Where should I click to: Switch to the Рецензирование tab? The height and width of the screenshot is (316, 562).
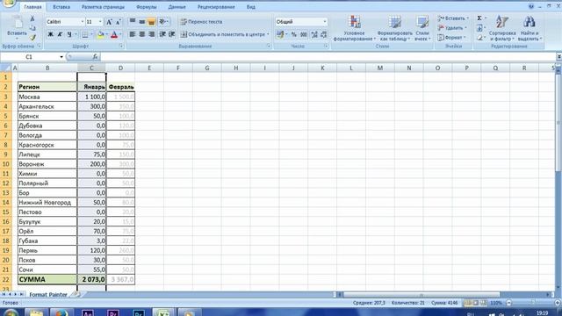[216, 7]
